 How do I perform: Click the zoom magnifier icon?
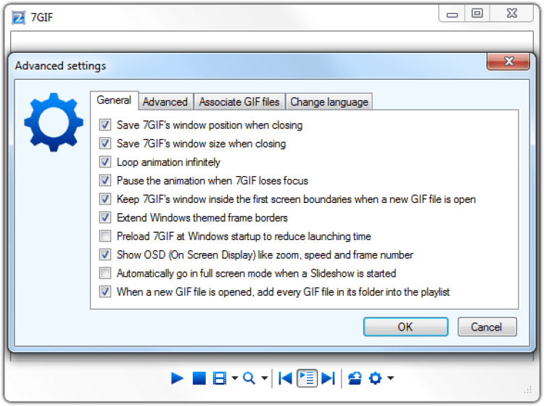249,378
